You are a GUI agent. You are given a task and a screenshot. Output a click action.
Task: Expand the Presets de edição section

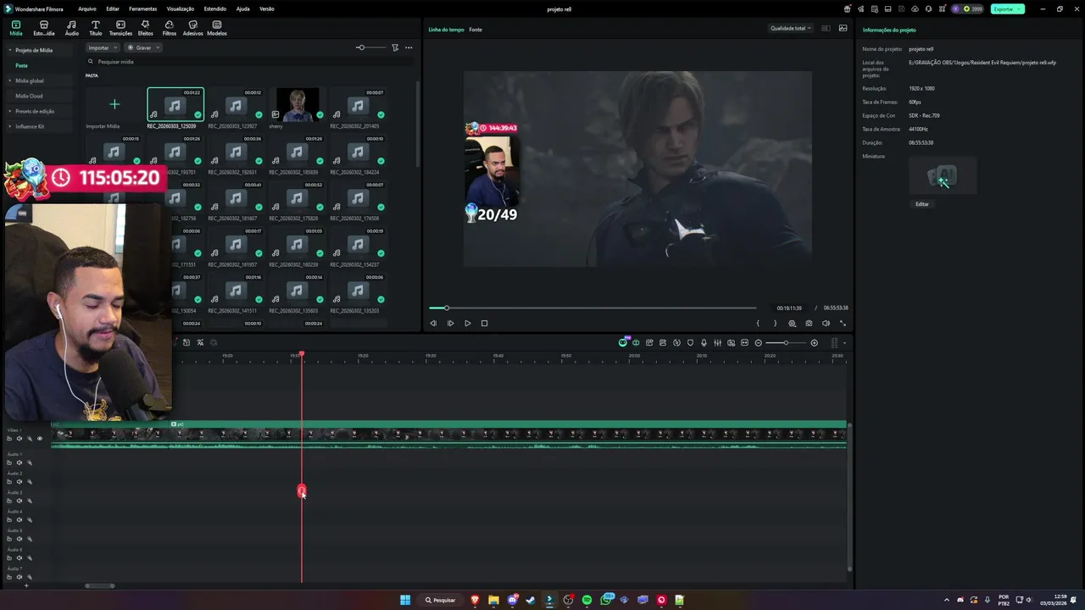[x=10, y=111]
